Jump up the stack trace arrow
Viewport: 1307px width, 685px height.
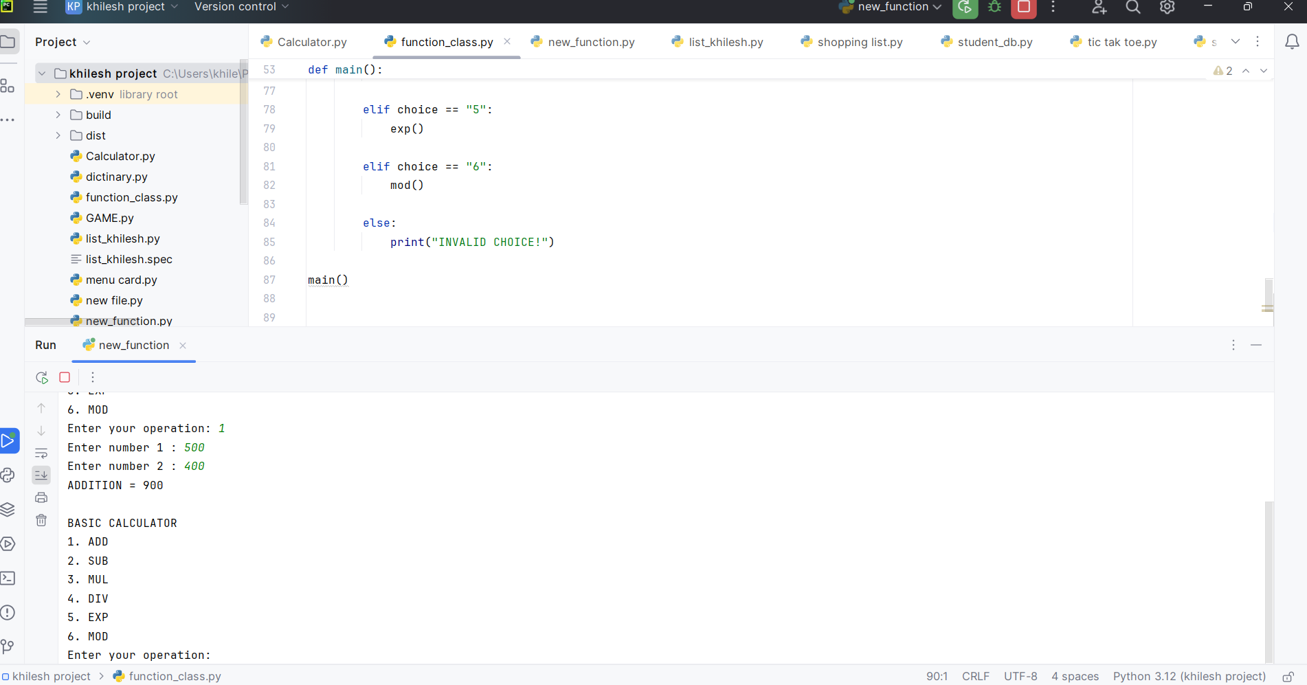(x=41, y=408)
